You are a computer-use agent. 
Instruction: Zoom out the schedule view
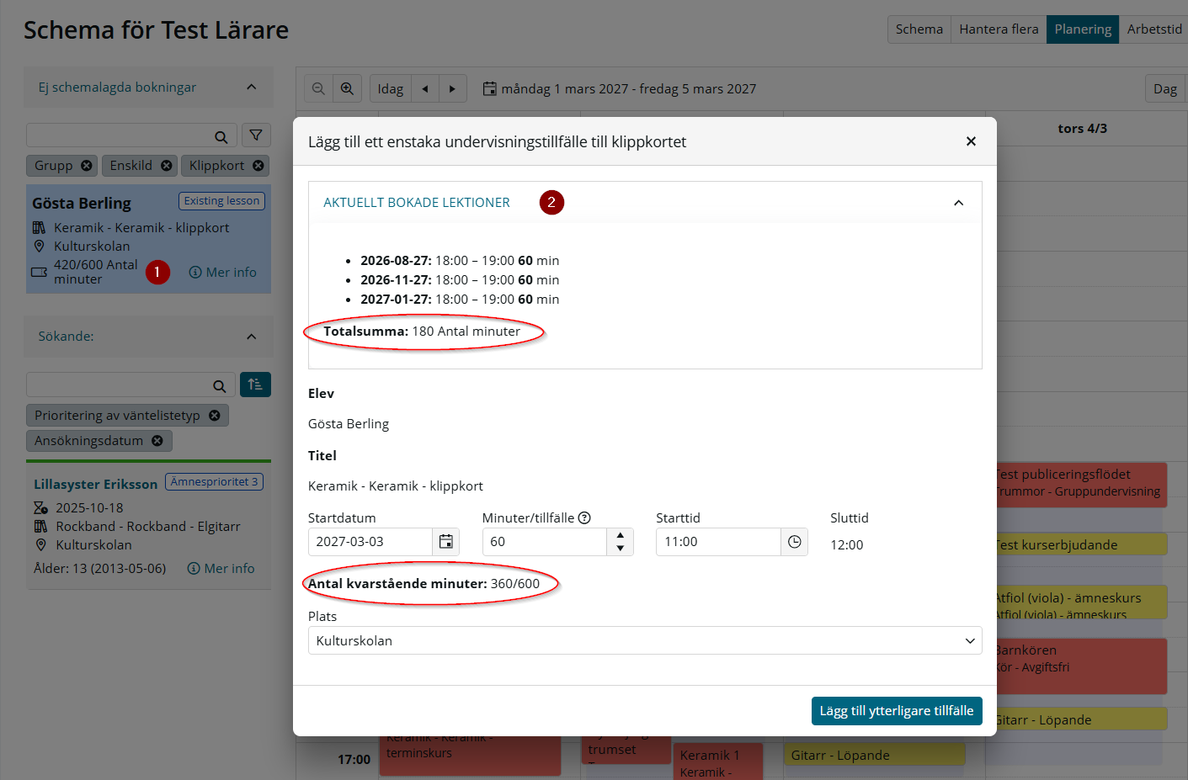[x=318, y=88]
